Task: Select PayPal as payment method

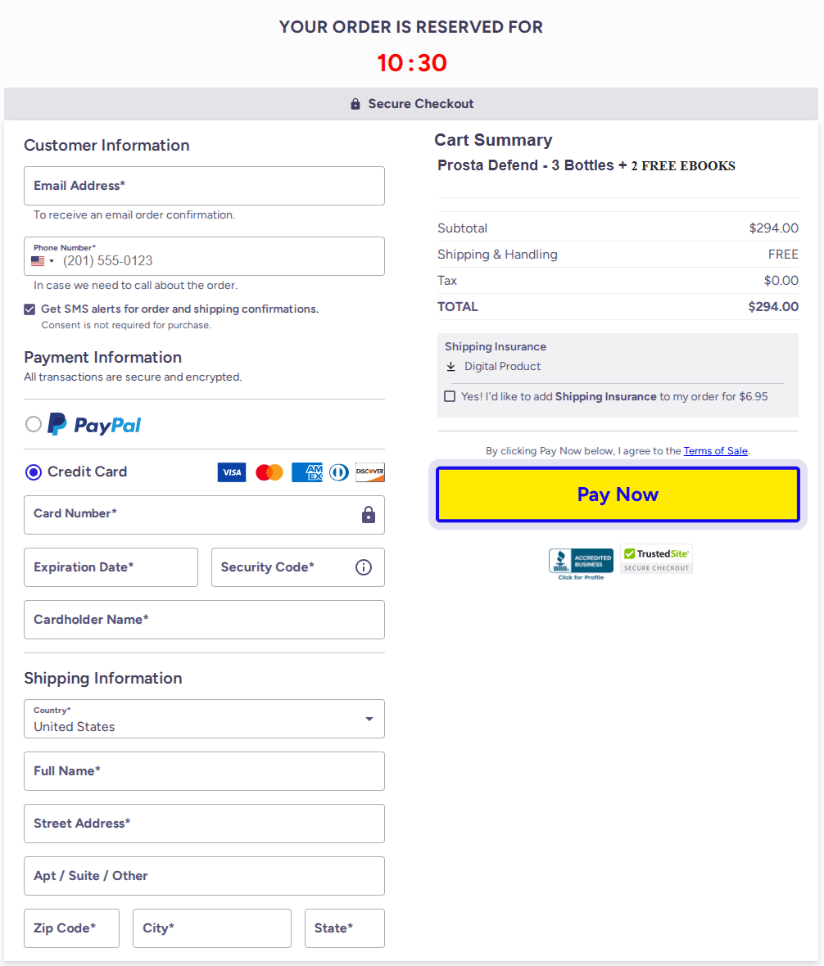Action: pyautogui.click(x=33, y=424)
